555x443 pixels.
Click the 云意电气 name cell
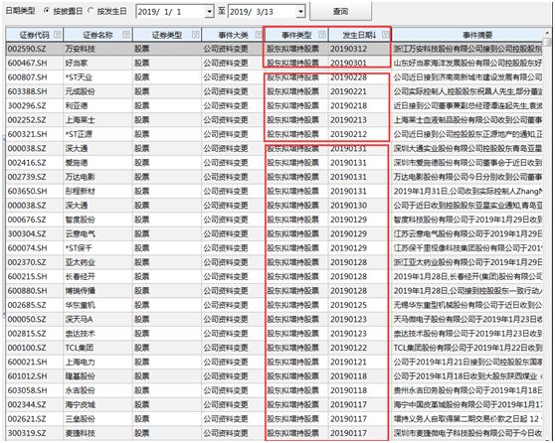pos(97,233)
